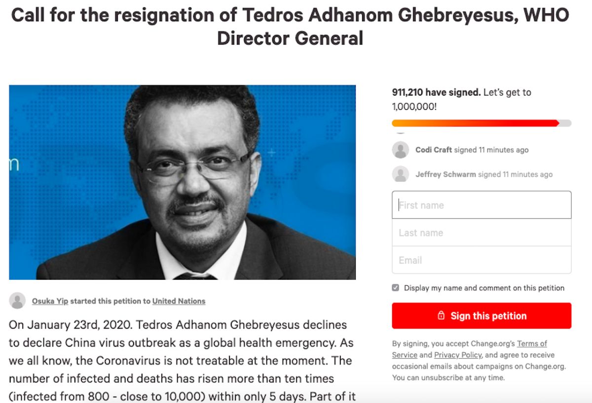Select the Email input field
This screenshot has width=592, height=403.
pyautogui.click(x=481, y=260)
